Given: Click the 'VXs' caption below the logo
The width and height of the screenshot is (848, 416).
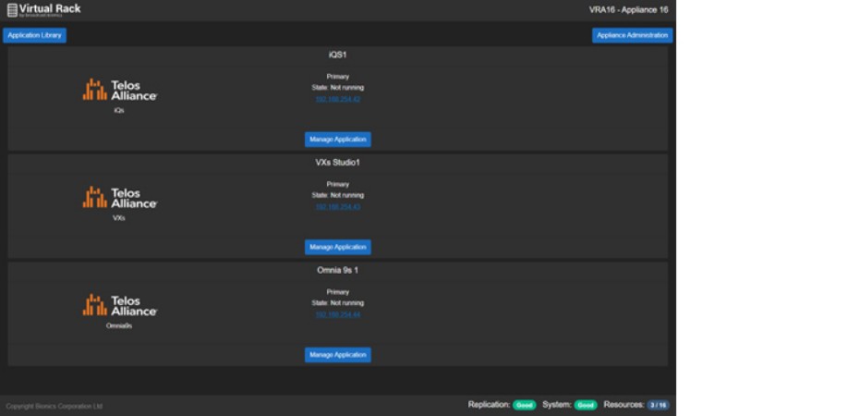Looking at the screenshot, I should (119, 218).
